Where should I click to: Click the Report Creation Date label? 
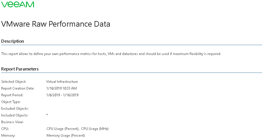18,88
